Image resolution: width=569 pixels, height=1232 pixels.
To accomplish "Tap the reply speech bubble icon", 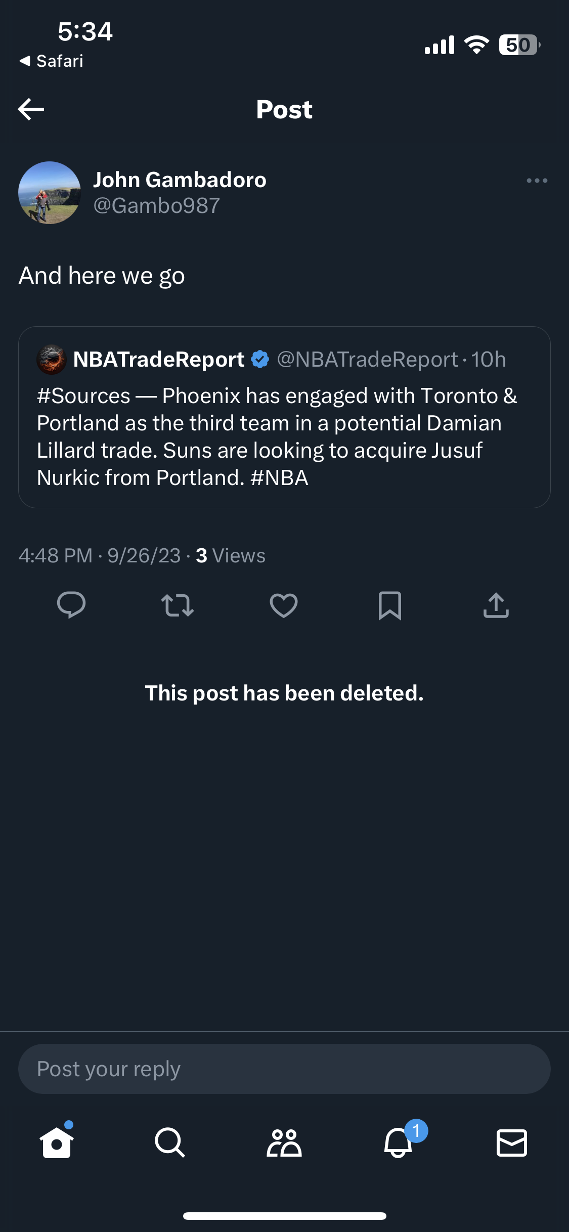I will 71,605.
